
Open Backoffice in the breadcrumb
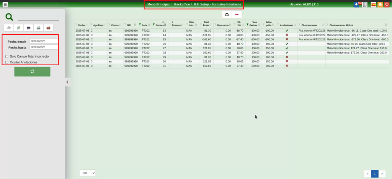[x=182, y=5]
